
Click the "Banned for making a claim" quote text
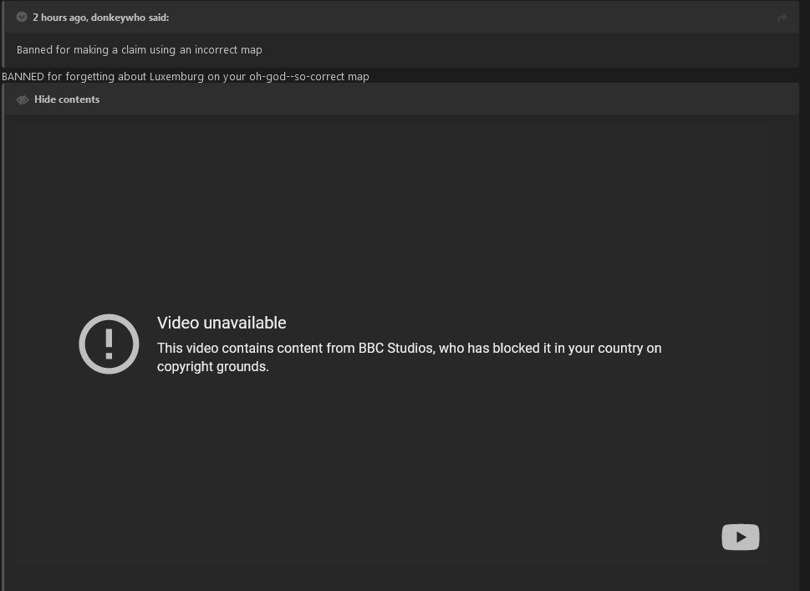(x=140, y=50)
